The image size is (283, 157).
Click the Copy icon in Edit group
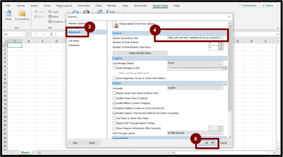[50, 12]
